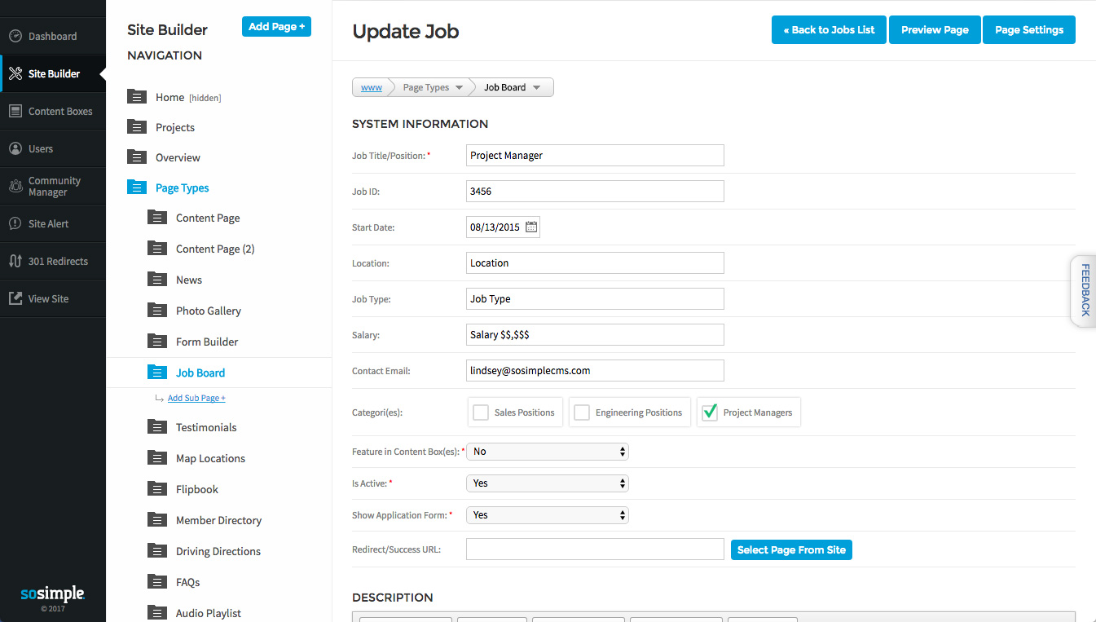Expand the Show Application Form dropdown

pos(547,515)
